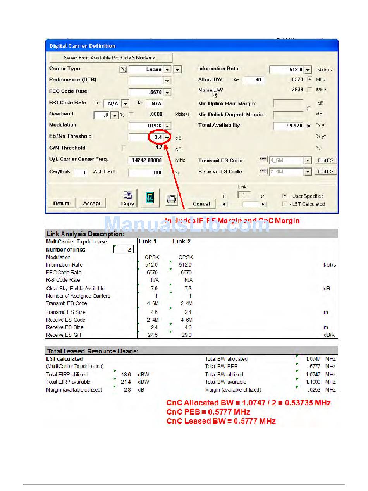Click the Accept button
368x491 pixels.
(92, 203)
